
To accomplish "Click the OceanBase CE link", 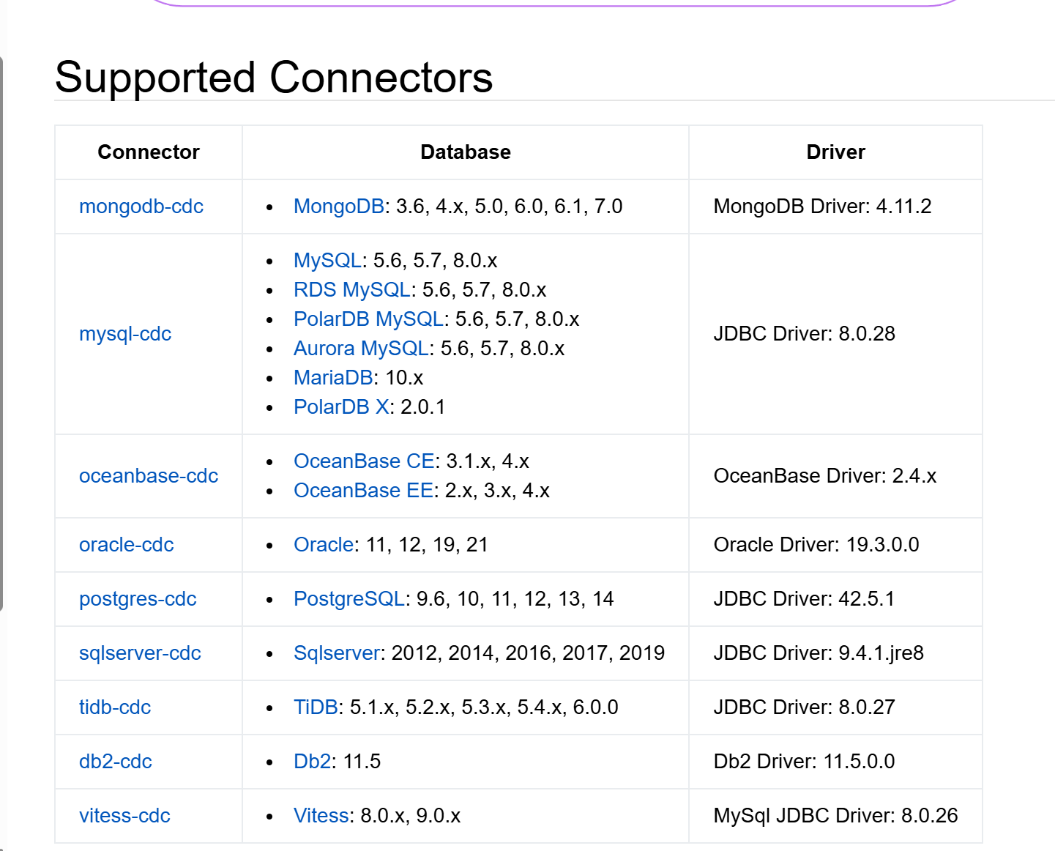I will click(364, 461).
